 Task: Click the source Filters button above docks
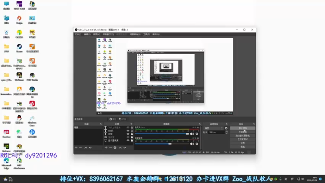123,119
